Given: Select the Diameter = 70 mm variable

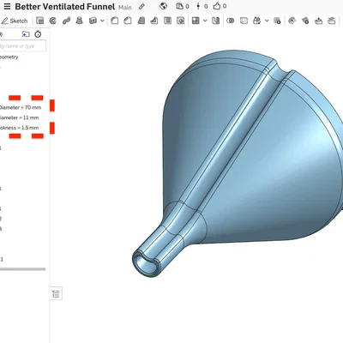Looking at the screenshot, I should click(x=21, y=107).
